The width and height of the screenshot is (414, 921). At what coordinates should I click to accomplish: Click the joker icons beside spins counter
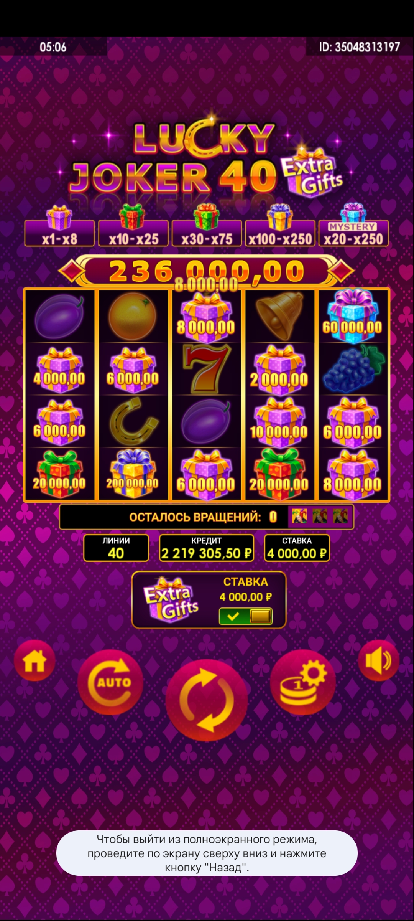coord(320,517)
